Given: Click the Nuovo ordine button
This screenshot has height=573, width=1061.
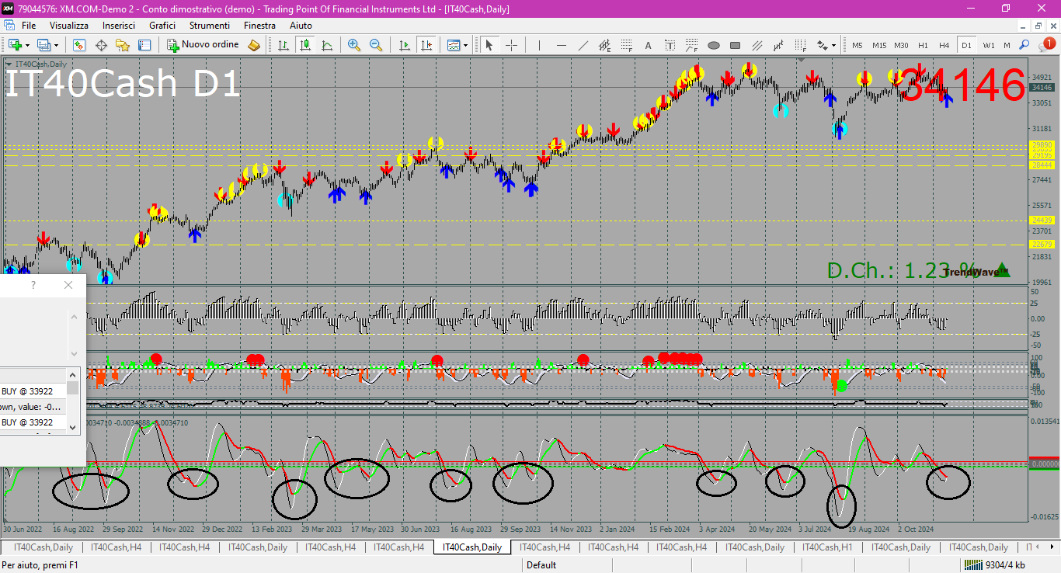Looking at the screenshot, I should [x=203, y=45].
